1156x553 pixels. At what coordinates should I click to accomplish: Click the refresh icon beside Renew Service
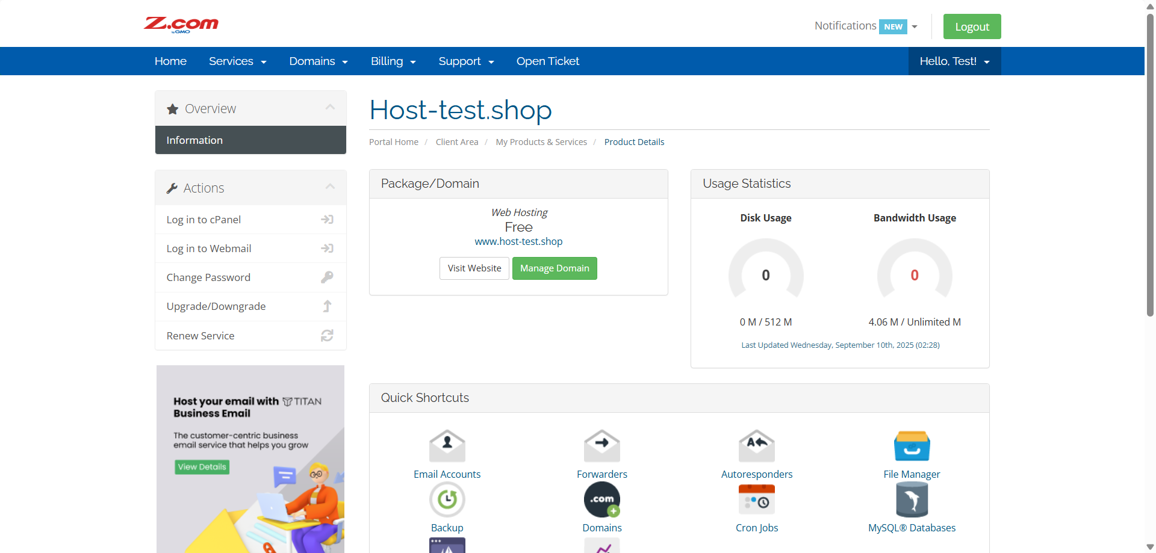pos(327,336)
